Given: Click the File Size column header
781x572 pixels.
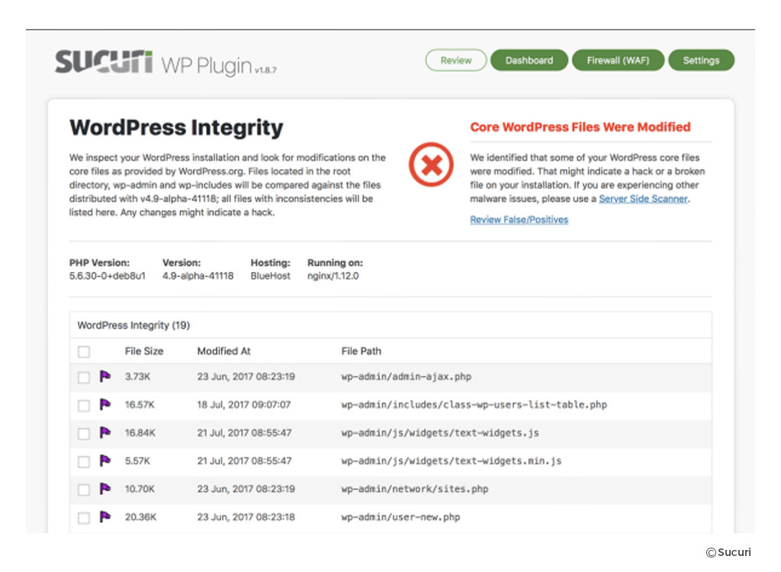Looking at the screenshot, I should [144, 351].
